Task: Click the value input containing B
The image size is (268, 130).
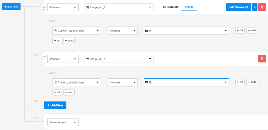Action: coord(185,82)
